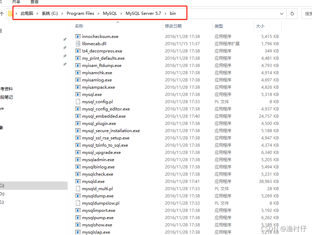
Task: Navigate to 此电脑 in breadcrumb
Action: tap(27, 13)
